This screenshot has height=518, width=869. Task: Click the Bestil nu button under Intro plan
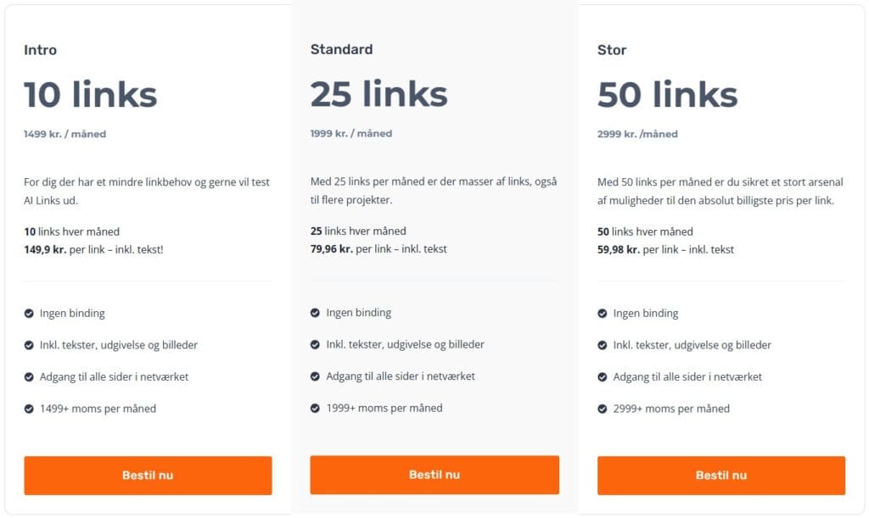tap(148, 475)
